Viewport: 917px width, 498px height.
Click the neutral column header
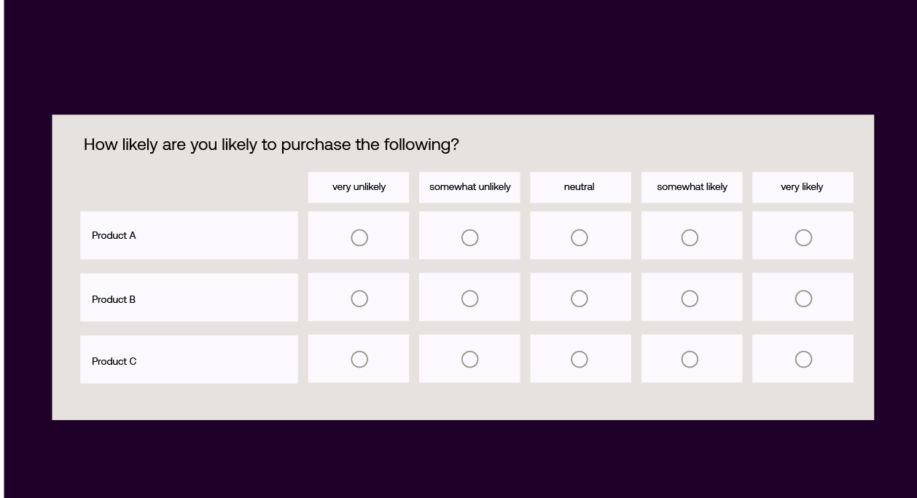click(580, 187)
